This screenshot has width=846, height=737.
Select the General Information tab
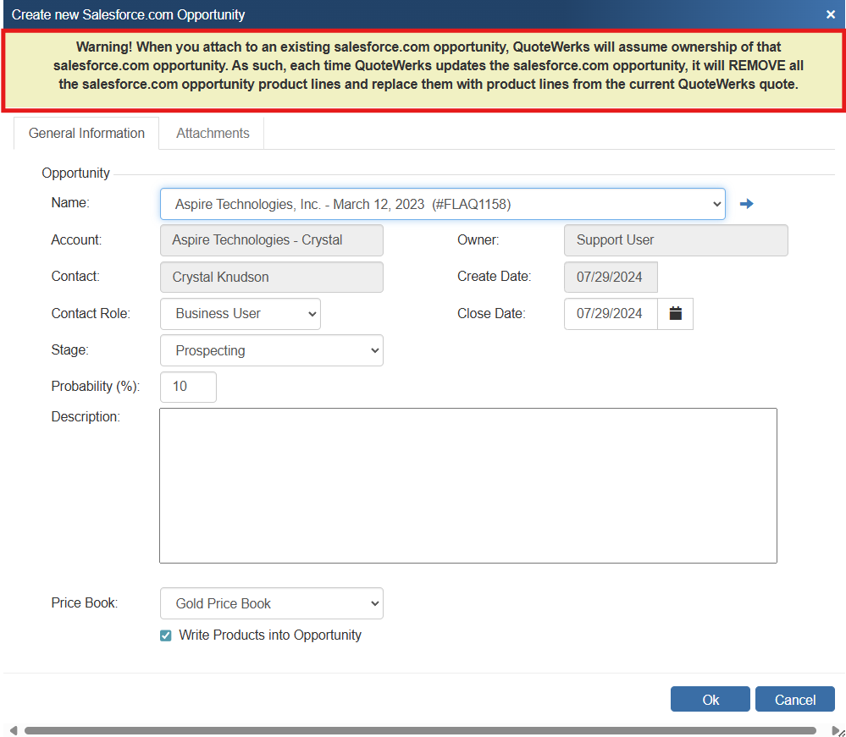[86, 134]
